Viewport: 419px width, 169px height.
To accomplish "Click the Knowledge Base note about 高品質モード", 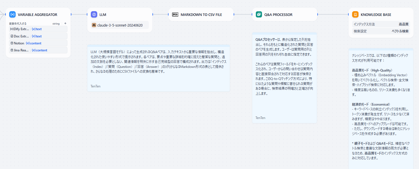I will click(x=381, y=78).
